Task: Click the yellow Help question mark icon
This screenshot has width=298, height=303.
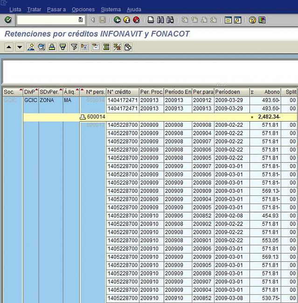Action: (x=252, y=20)
